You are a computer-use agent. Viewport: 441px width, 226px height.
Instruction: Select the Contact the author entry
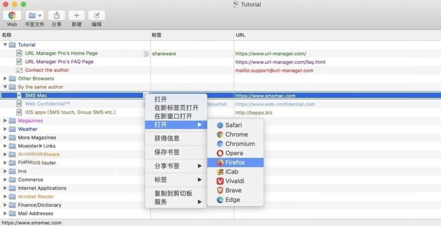47,70
